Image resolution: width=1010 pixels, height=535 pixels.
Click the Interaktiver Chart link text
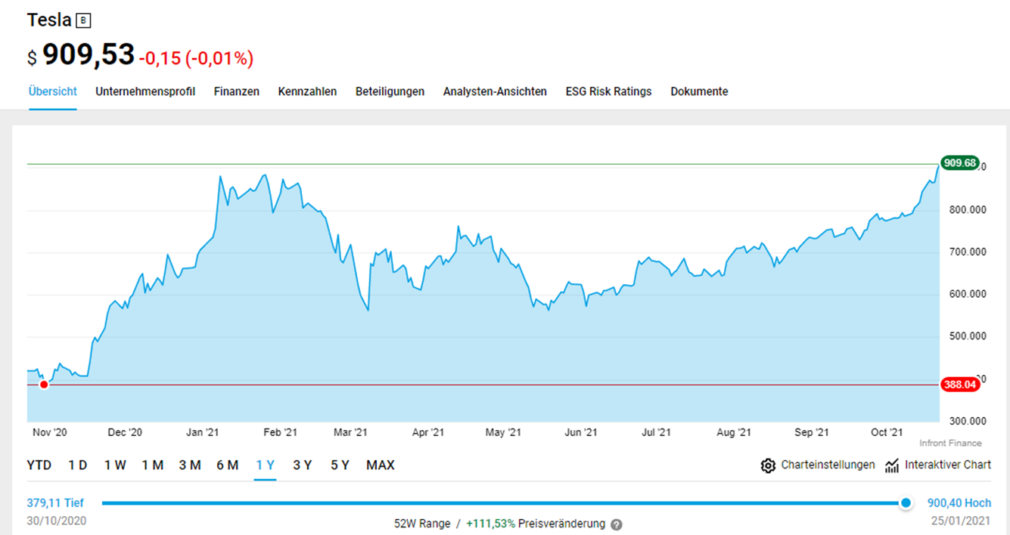(947, 465)
